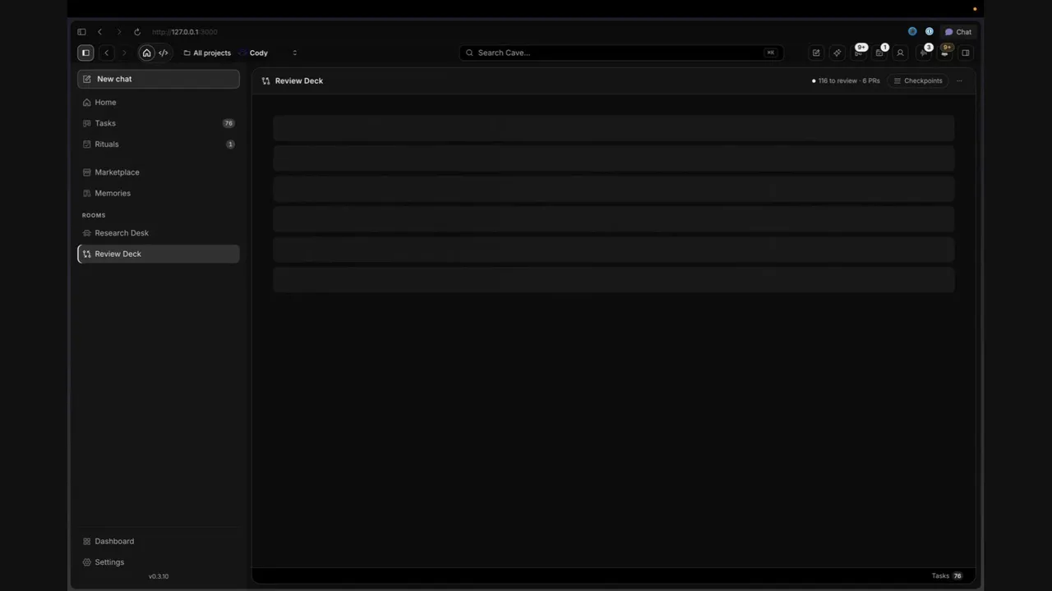1052x591 pixels.
Task: Click the blue round extension icon
Action: pos(912,32)
